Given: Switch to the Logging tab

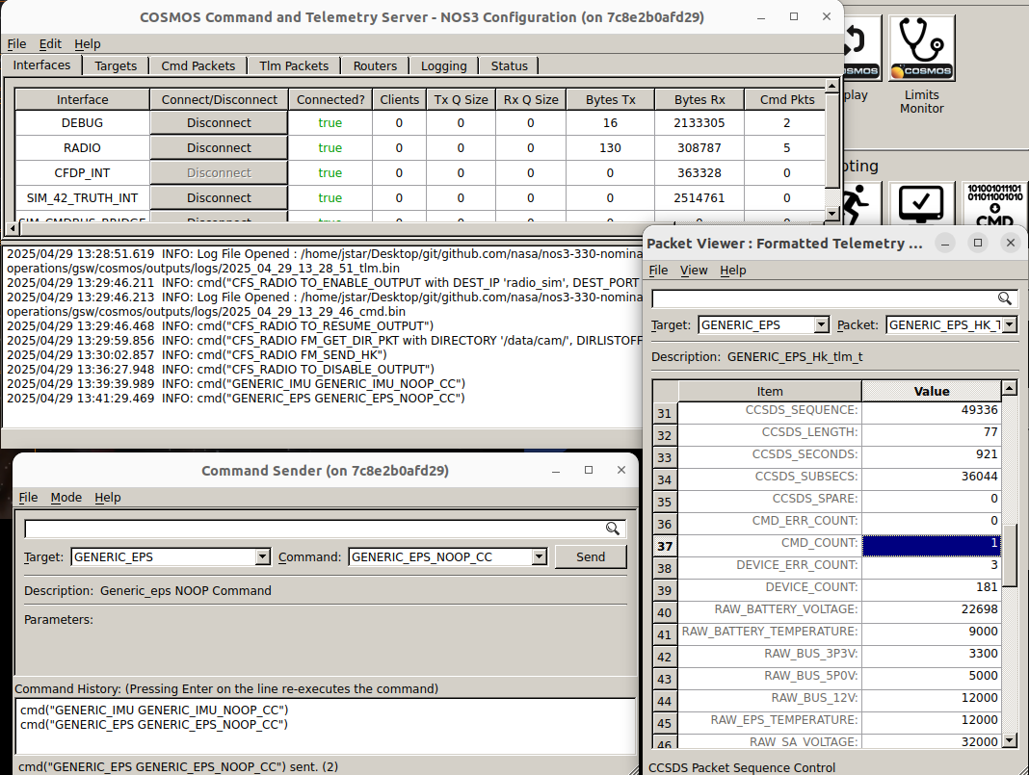Looking at the screenshot, I should pos(443,65).
